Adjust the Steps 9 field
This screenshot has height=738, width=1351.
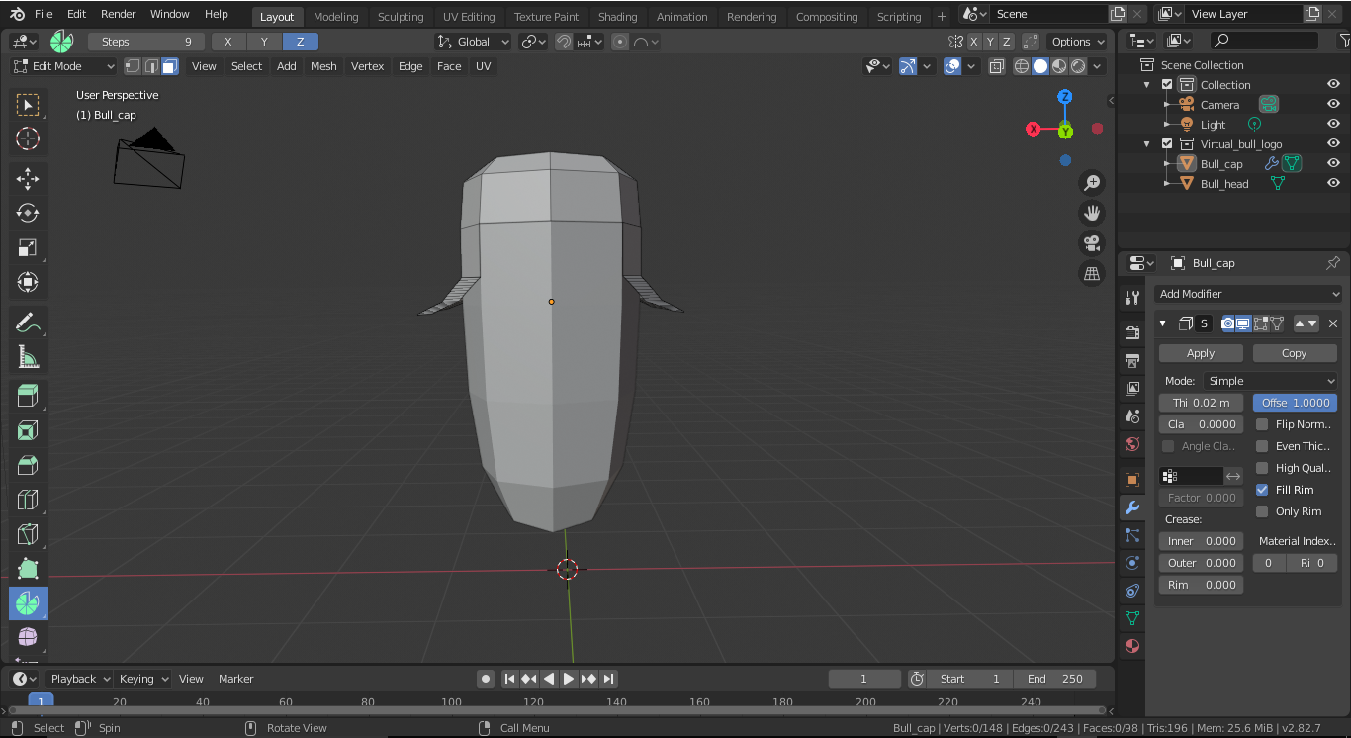[146, 42]
